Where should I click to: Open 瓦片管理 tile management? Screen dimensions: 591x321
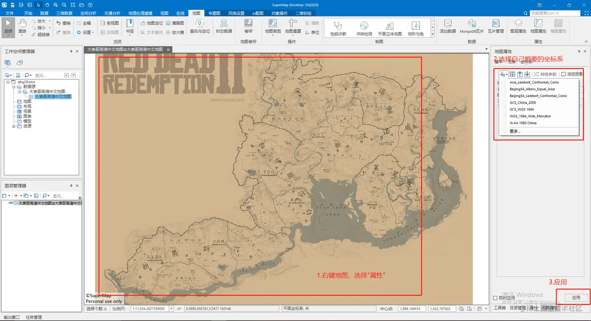point(496,27)
